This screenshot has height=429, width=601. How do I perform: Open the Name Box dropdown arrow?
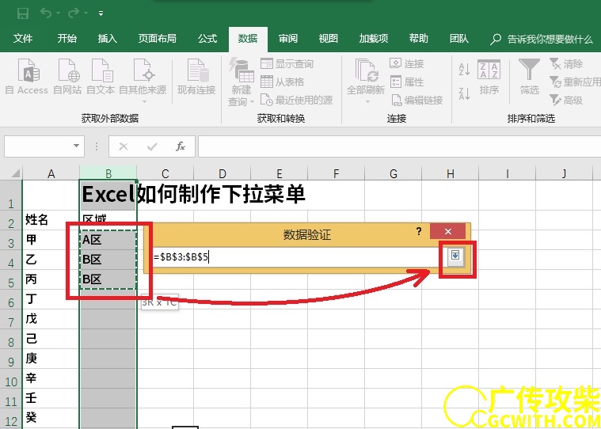[x=76, y=146]
